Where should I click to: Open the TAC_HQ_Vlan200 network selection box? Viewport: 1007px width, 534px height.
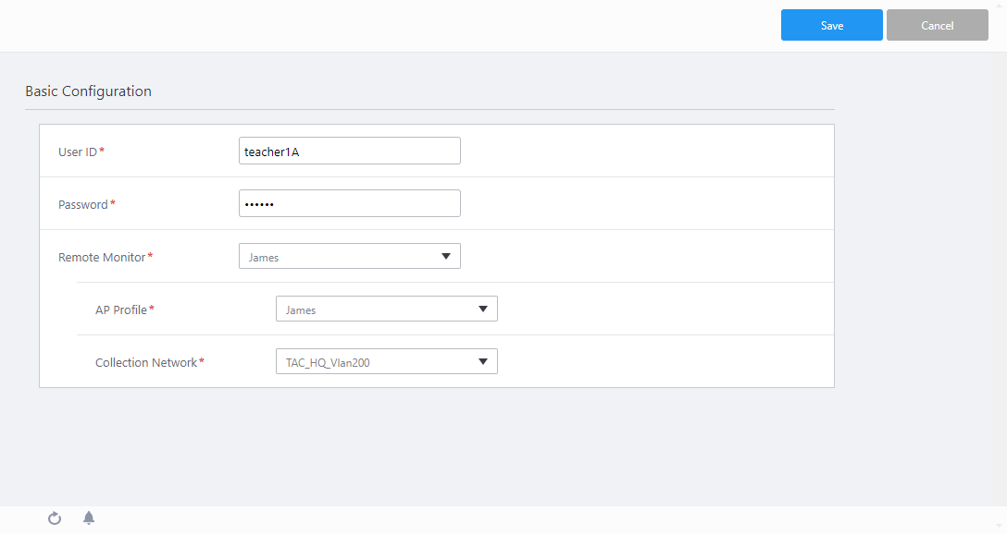click(x=375, y=361)
